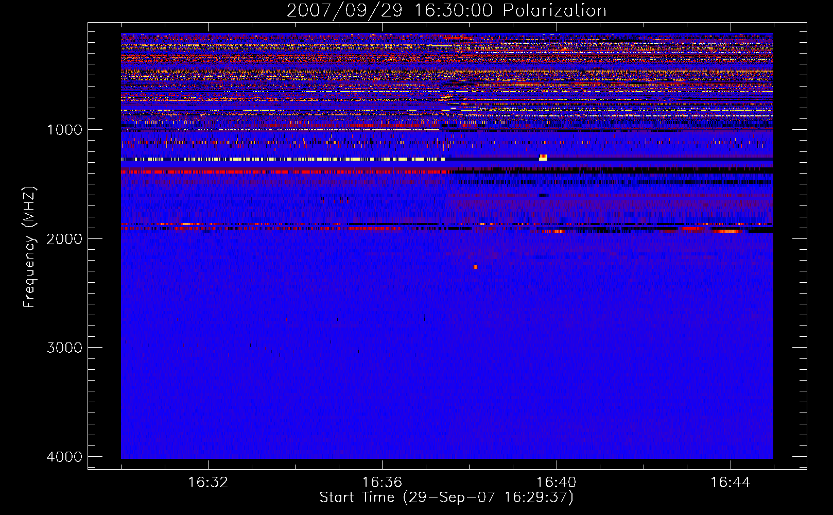Click the bright yellow burst near 16:40
Screen dimensions: 833x515
543,157
